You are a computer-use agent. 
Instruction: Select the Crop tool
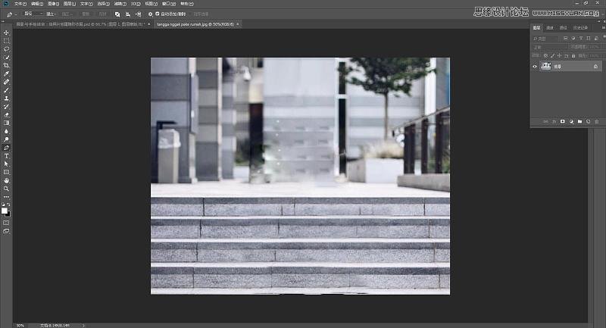[6, 65]
